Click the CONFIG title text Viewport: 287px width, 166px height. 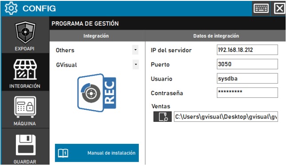pos(39,8)
